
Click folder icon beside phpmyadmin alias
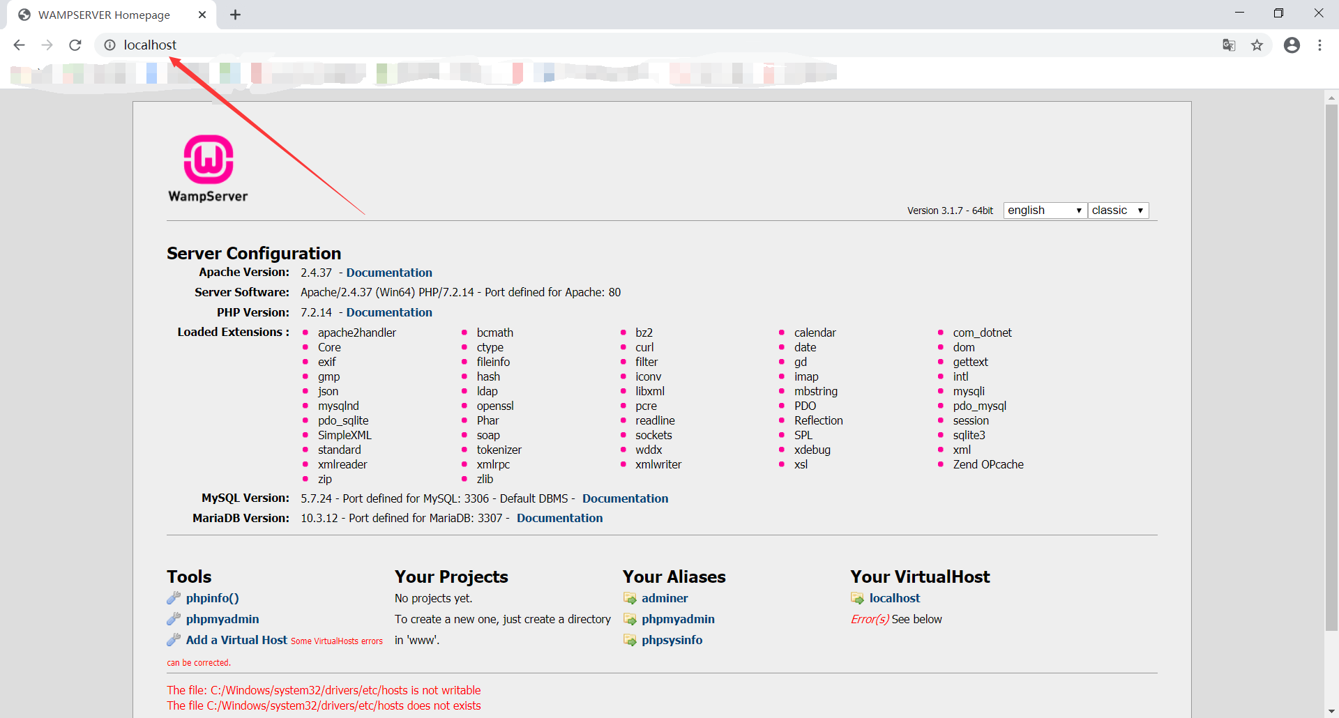pyautogui.click(x=630, y=619)
